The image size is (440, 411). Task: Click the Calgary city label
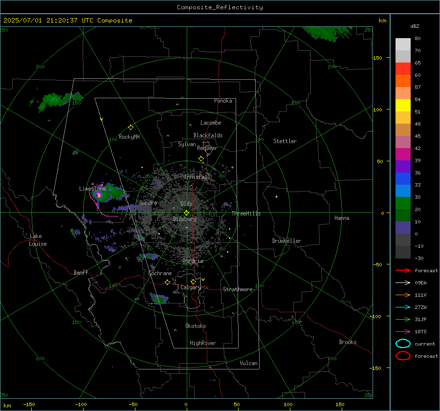coord(191,287)
